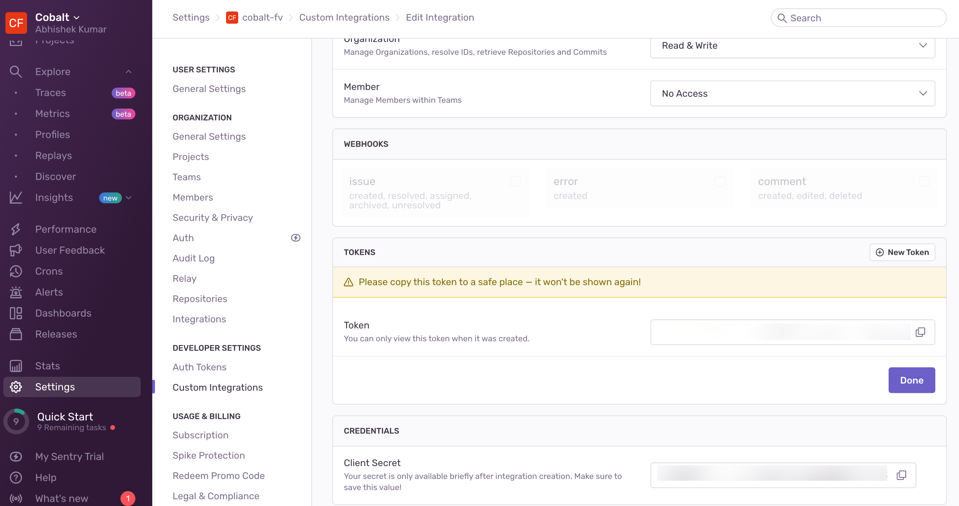Go to Security & Privacy settings
This screenshot has height=506, width=959.
point(212,217)
